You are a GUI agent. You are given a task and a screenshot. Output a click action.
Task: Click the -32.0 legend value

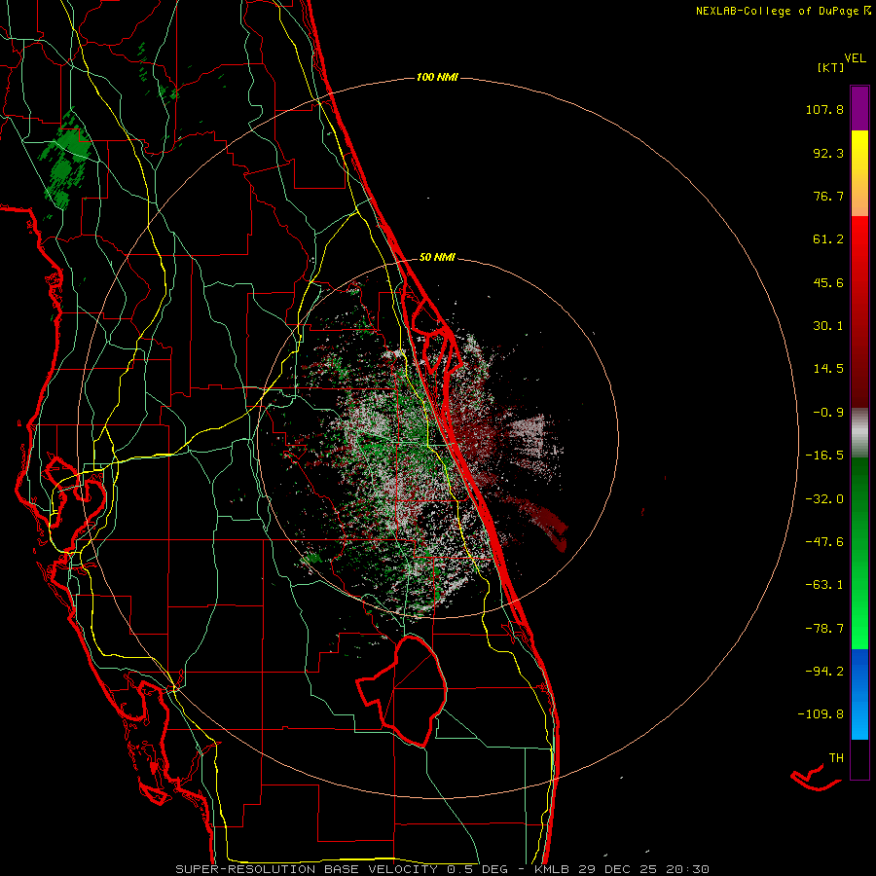(824, 499)
